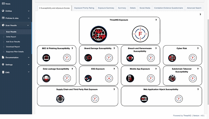The height and width of the screenshot is (119, 209).
Task: Click the Cyber Risk globe icon
Action: coord(172,58)
